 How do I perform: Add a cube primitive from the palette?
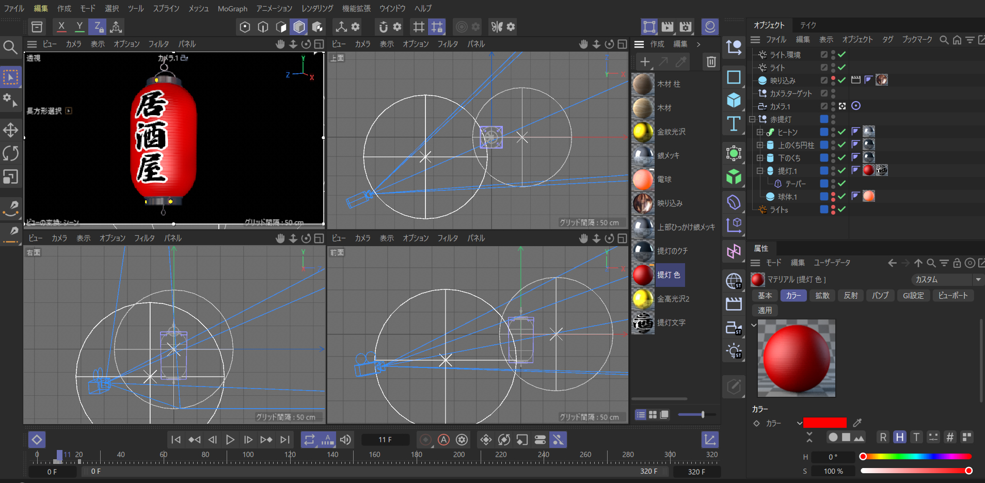click(734, 100)
